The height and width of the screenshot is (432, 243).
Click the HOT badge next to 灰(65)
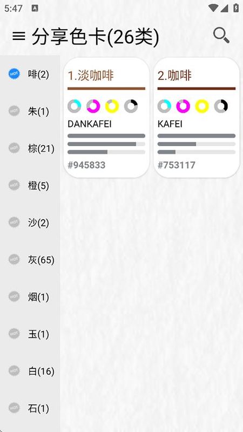14,259
